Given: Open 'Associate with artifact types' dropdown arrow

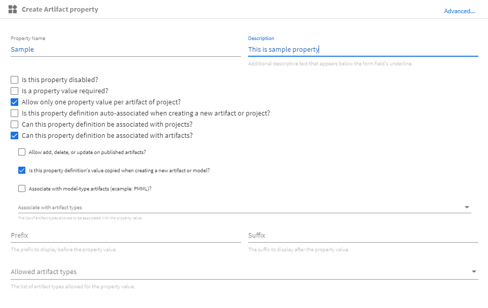Looking at the screenshot, I should (x=467, y=207).
